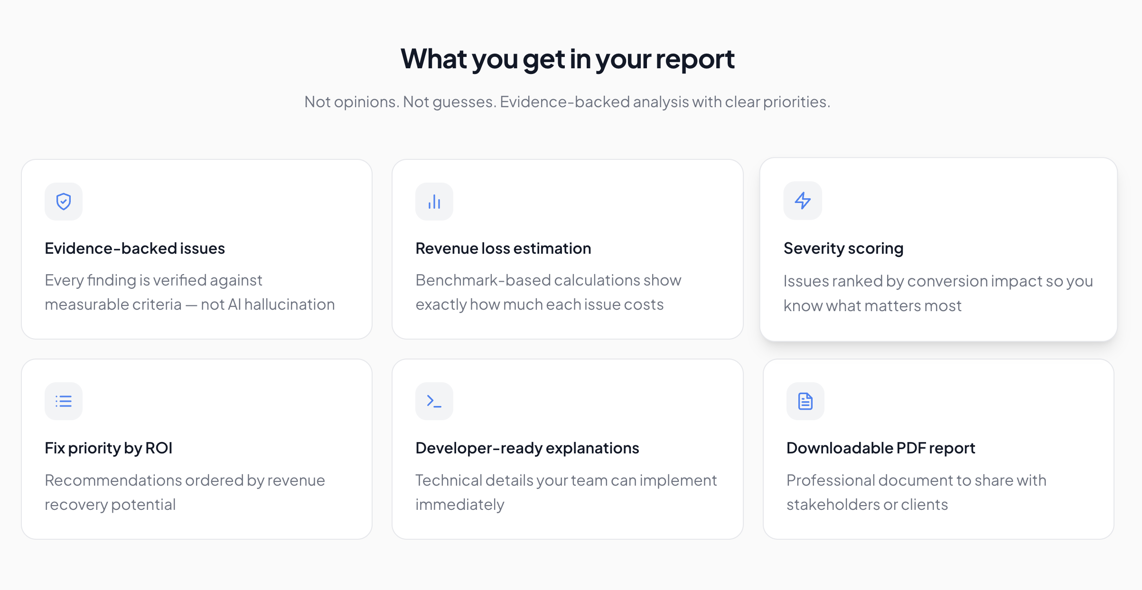
Task: Click the Severity scoring title text
Action: click(843, 248)
